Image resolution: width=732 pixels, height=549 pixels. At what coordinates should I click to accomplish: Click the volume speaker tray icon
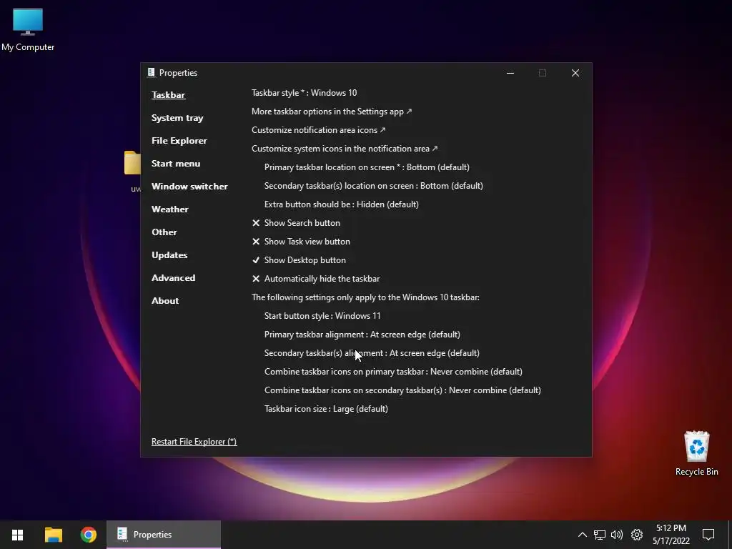click(x=617, y=535)
